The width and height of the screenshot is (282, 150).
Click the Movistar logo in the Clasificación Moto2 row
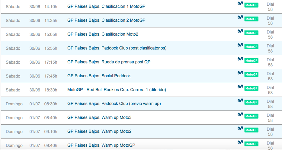coord(240,31)
